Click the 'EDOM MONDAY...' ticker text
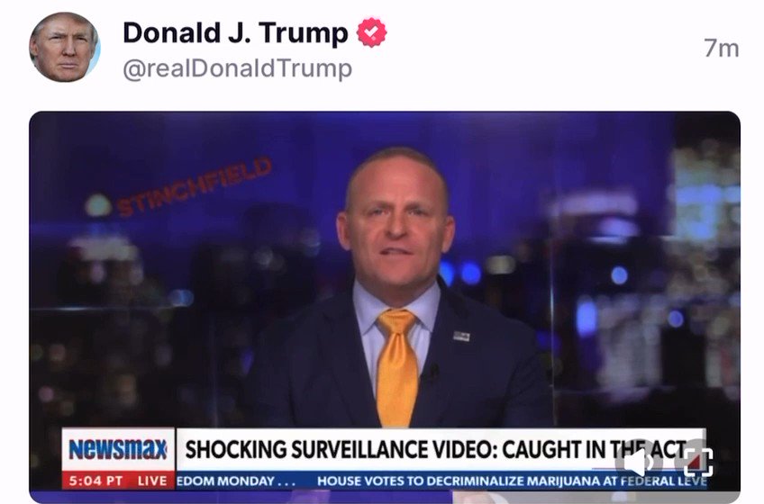The width and height of the screenshot is (764, 504). pyautogui.click(x=236, y=481)
